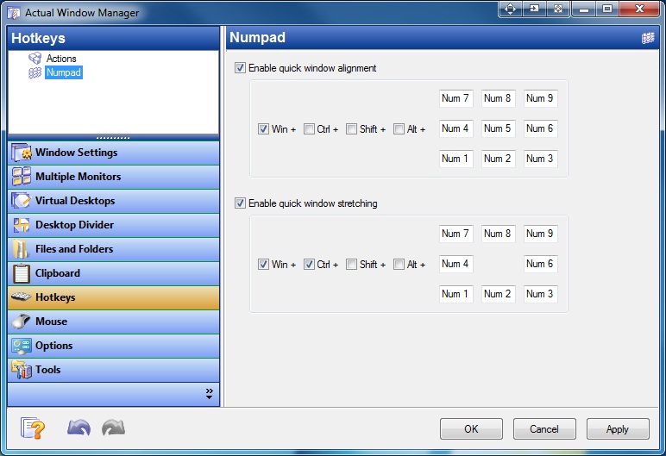The image size is (666, 456).
Task: Check Shift modifier for window stretching
Action: coord(351,265)
